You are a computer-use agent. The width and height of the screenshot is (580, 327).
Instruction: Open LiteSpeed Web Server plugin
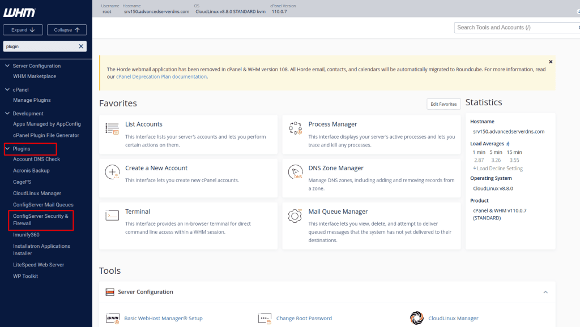tap(39, 265)
